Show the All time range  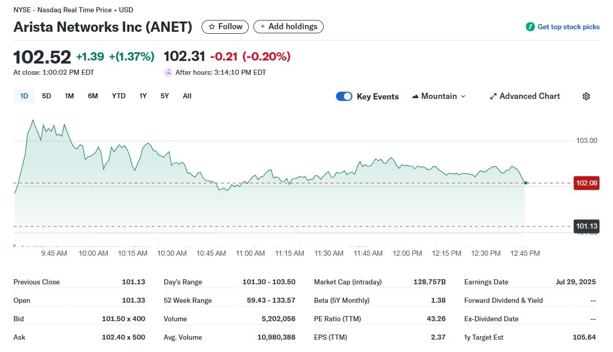[x=187, y=96]
